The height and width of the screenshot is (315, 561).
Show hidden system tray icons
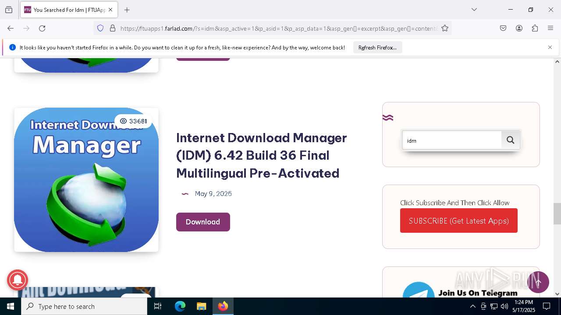(472, 306)
